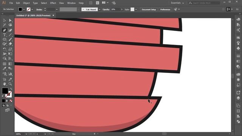
Task: Select the Gradient tool
Action: click(x=10, y=64)
